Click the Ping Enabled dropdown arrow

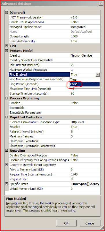coord(98,75)
